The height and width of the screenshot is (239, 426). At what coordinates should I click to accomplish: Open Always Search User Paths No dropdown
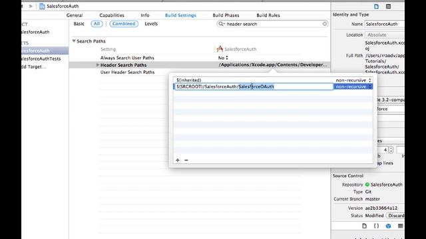224,58
